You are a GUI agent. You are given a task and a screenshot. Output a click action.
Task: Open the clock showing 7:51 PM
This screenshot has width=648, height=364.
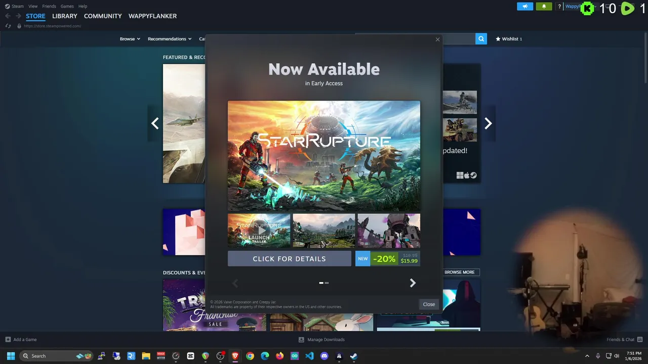(634, 356)
